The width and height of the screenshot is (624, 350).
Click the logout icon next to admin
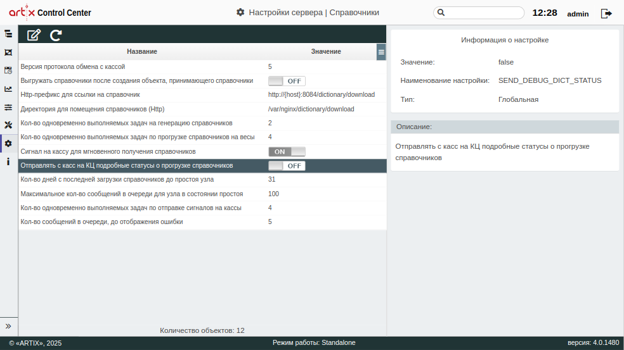point(607,13)
